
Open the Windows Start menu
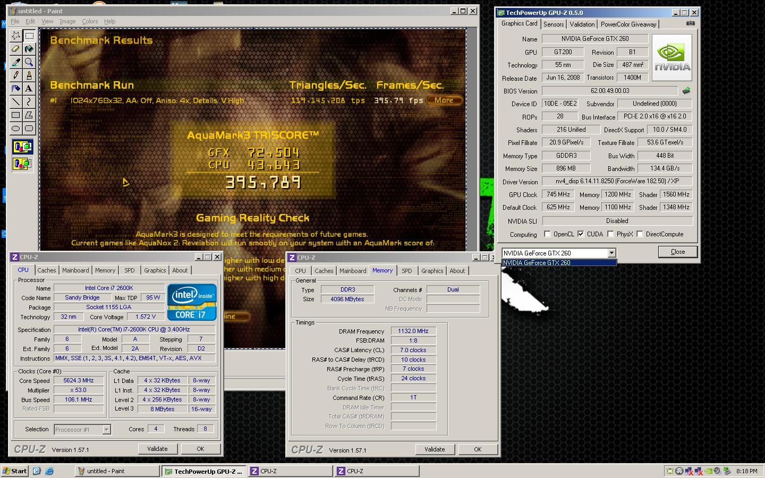click(x=15, y=471)
